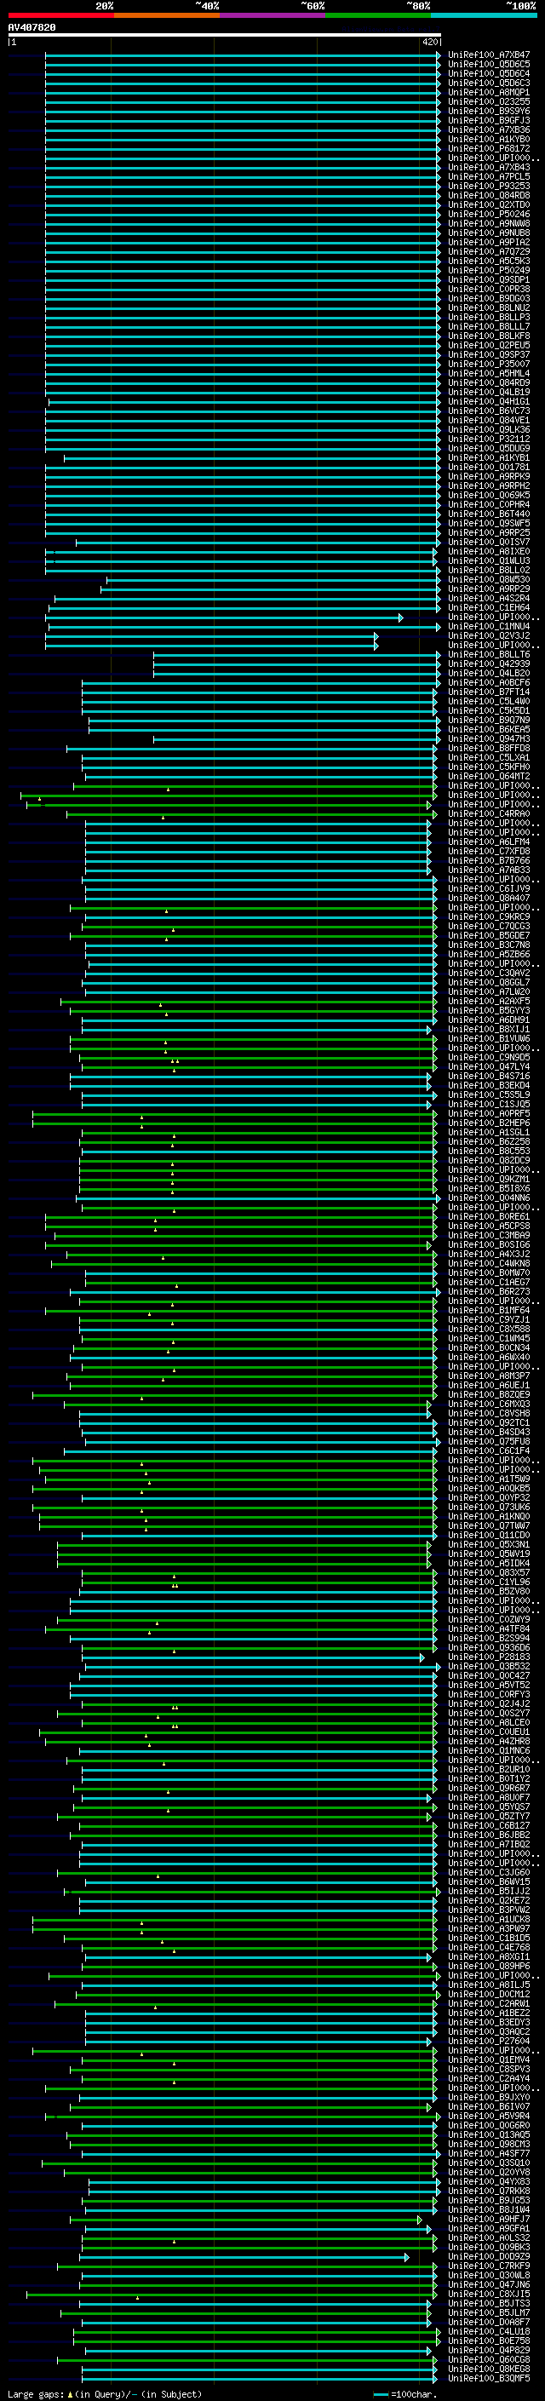The width and height of the screenshot is (545, 2401).
Task: Select label UniRef100_C7RKF9
Action: coord(489,2266)
